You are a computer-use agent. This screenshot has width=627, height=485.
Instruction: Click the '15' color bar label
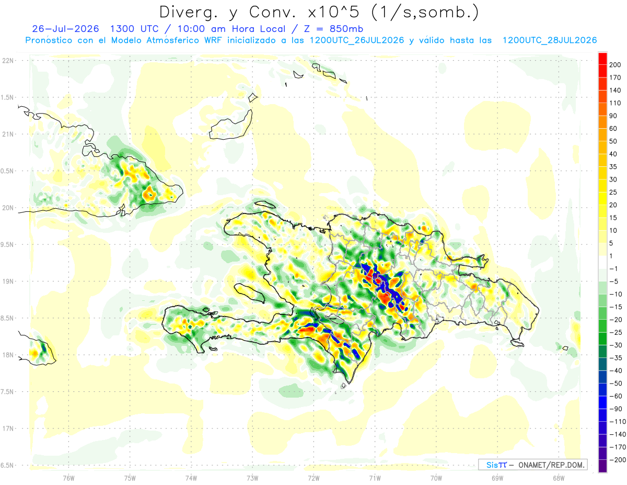[x=614, y=218]
